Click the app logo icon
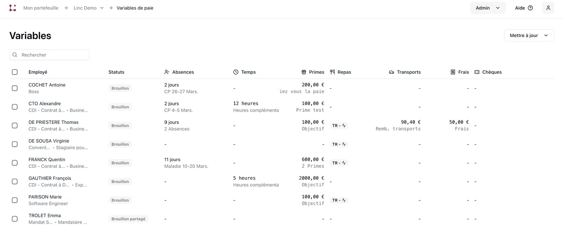Image resolution: width=563 pixels, height=232 pixels. [x=13, y=8]
